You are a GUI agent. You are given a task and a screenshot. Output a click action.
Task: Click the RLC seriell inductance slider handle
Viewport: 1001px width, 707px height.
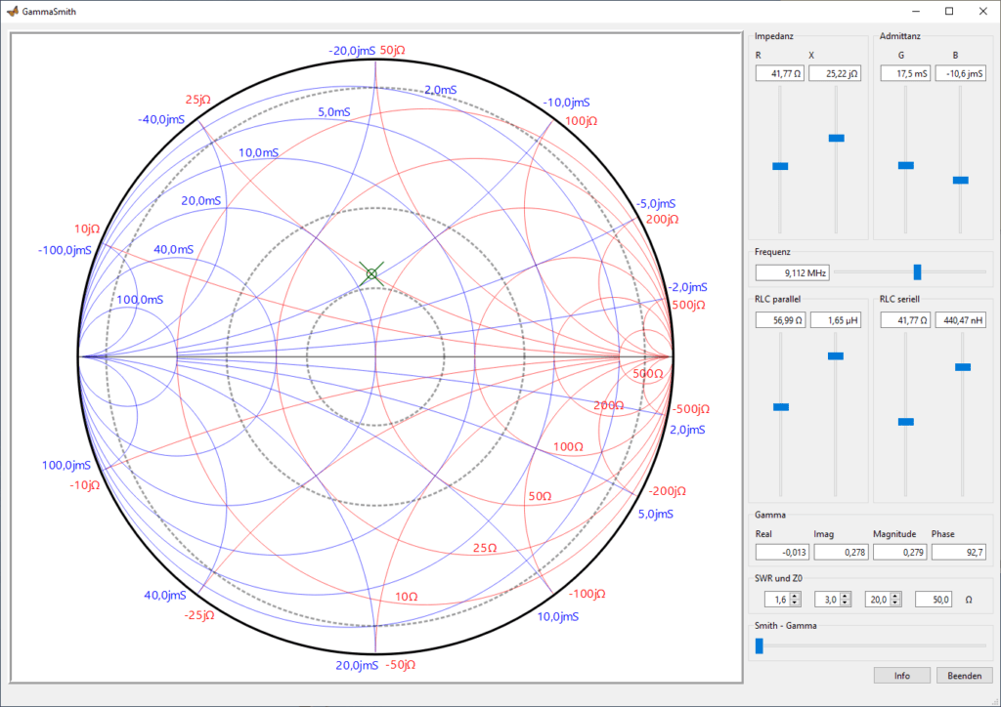point(963,367)
